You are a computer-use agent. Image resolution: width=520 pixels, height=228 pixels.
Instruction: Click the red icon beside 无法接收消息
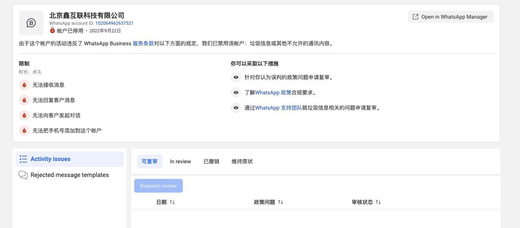pos(24,85)
